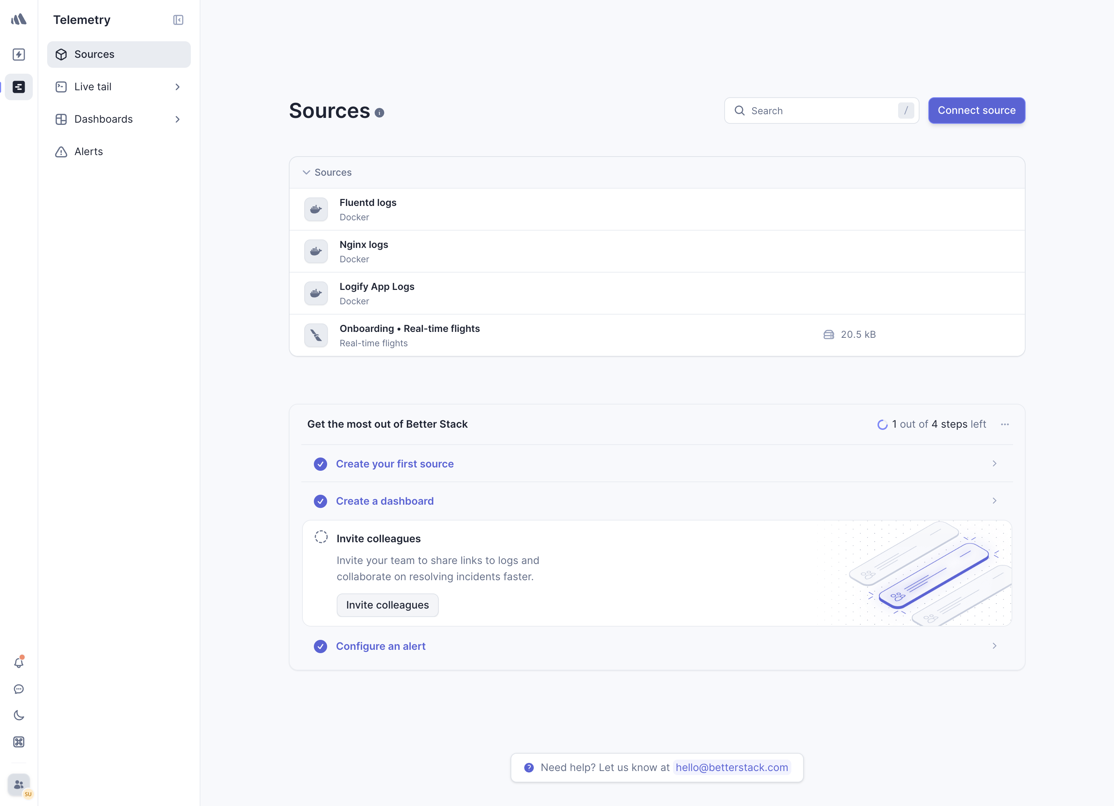Open the chat feedback bubble icon
This screenshot has width=1114, height=806.
pos(19,688)
